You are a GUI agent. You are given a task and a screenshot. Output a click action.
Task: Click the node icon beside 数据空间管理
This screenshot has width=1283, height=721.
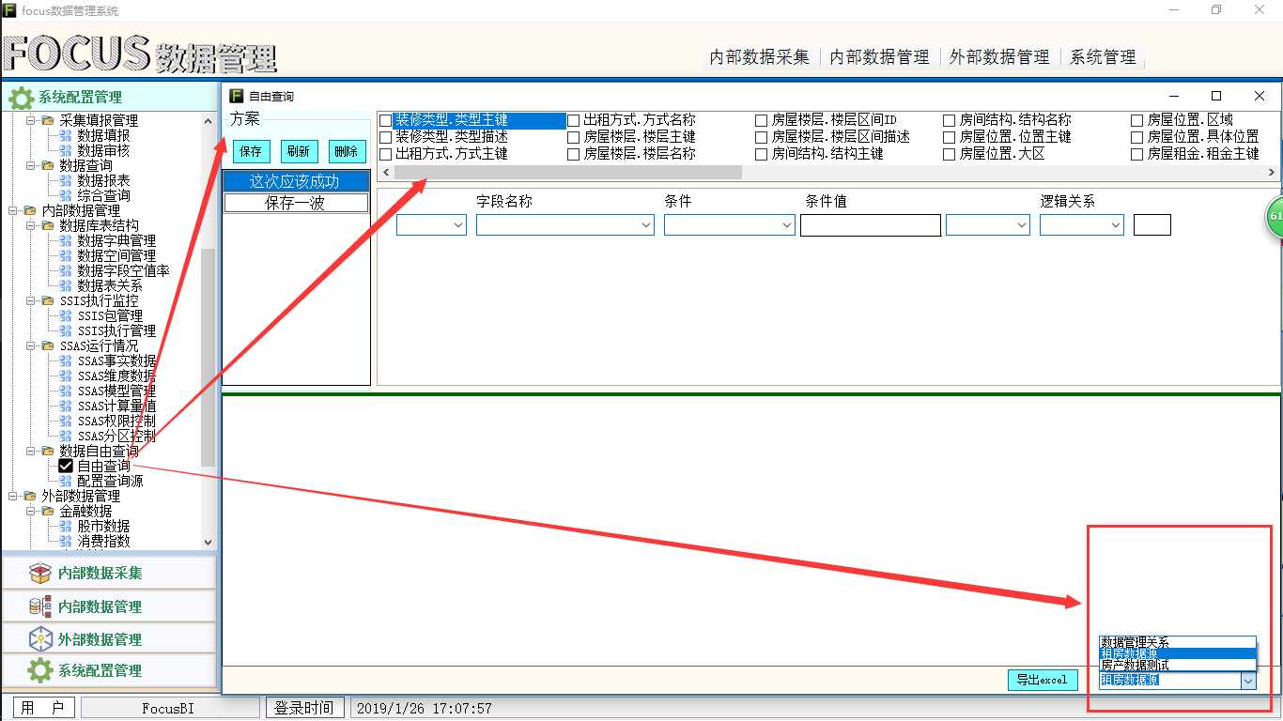click(x=65, y=255)
